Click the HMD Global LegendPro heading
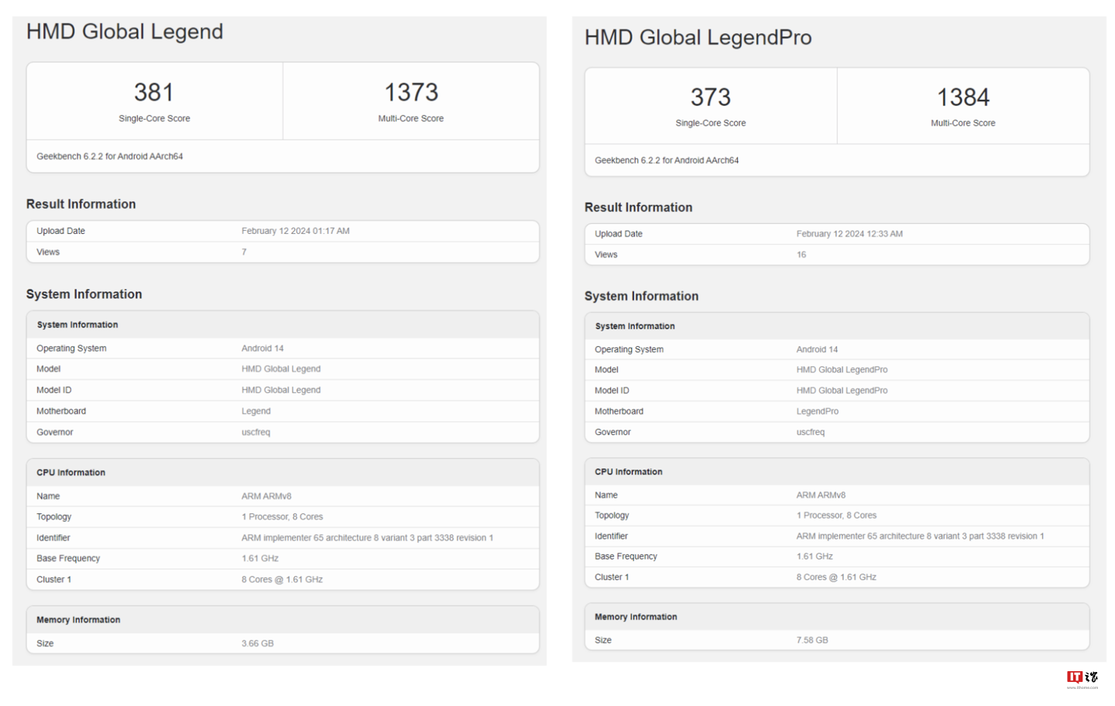 (698, 37)
